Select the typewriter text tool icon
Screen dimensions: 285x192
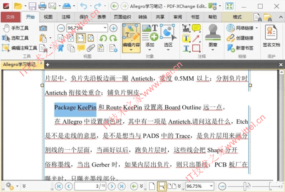click(186, 28)
